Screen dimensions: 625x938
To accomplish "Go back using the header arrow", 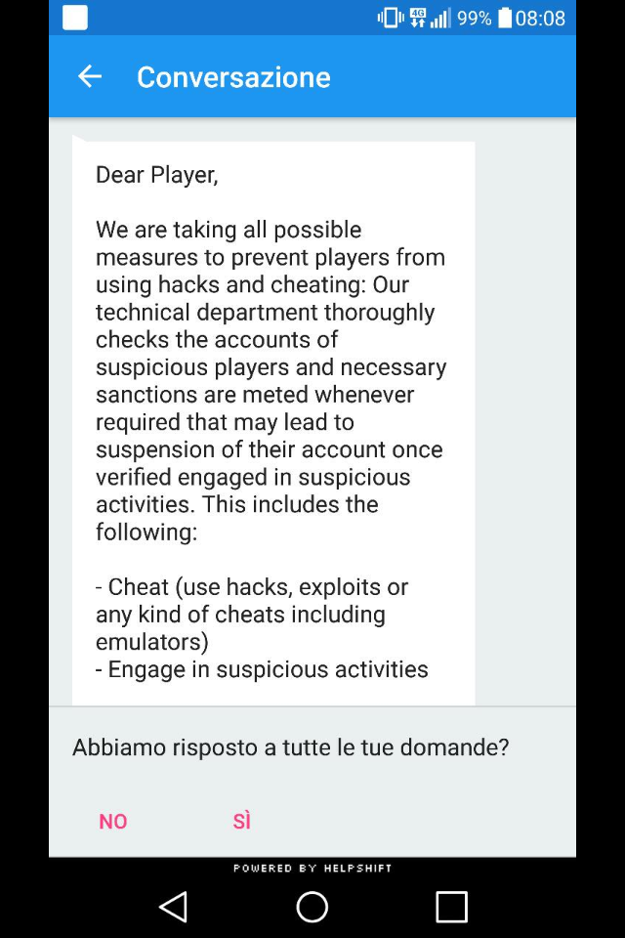I will click(x=90, y=76).
